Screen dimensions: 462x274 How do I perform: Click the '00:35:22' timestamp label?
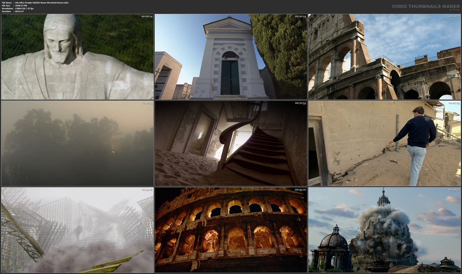point(300,190)
